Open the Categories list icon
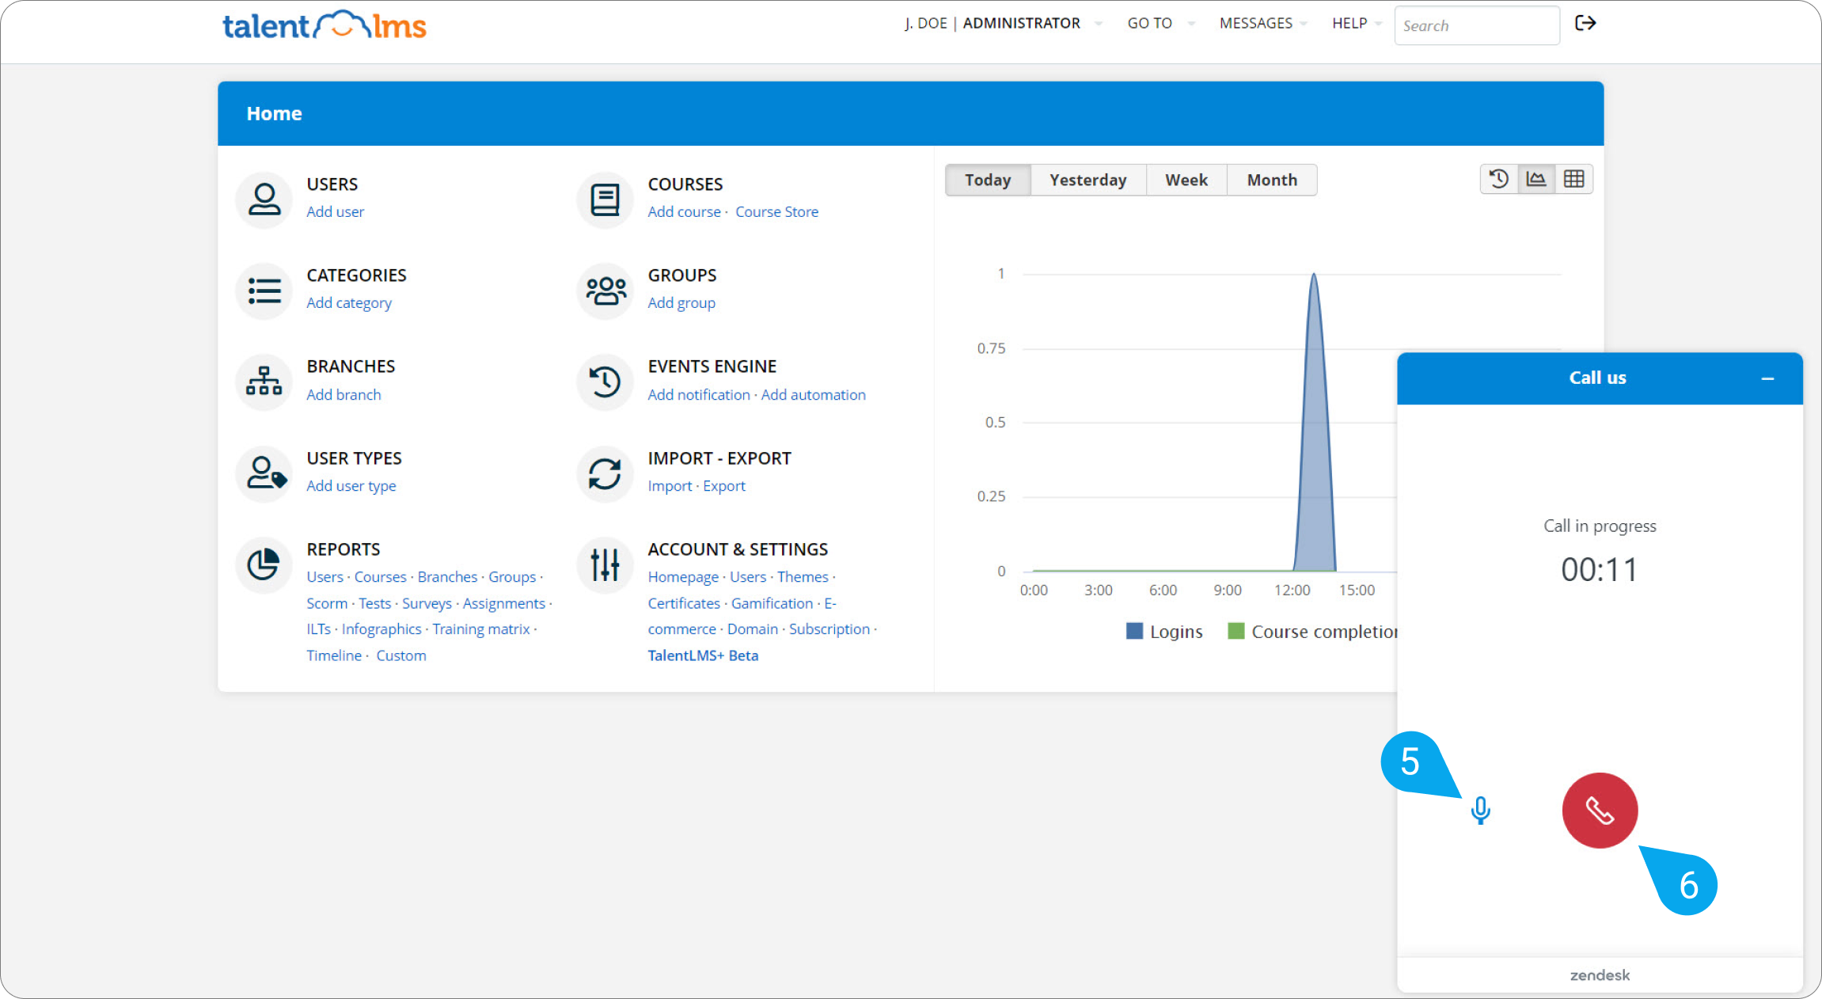1822x999 pixels. pyautogui.click(x=264, y=291)
